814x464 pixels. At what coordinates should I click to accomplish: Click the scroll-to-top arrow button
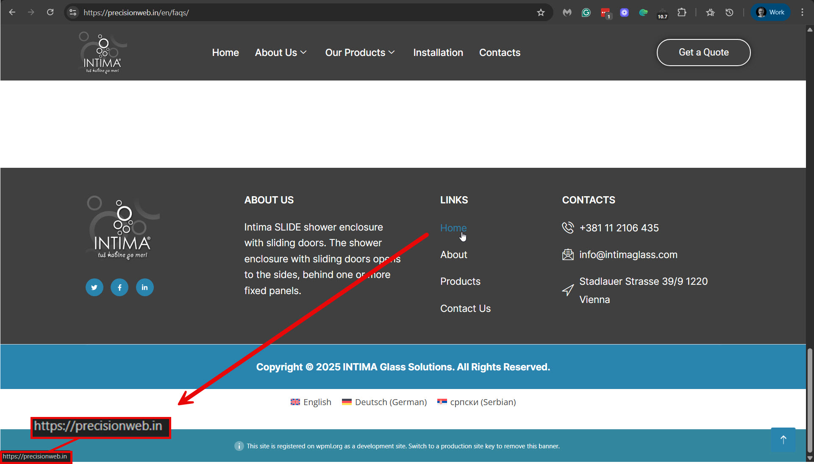[783, 440]
